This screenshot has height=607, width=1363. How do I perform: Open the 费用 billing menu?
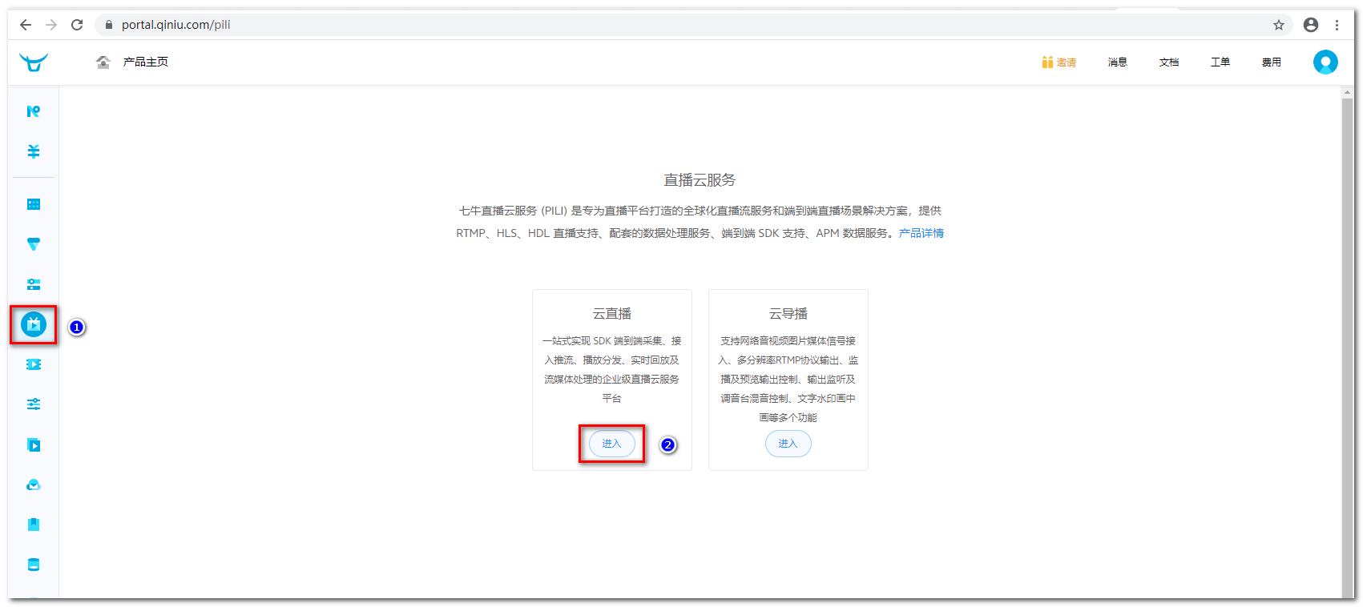click(x=1272, y=62)
